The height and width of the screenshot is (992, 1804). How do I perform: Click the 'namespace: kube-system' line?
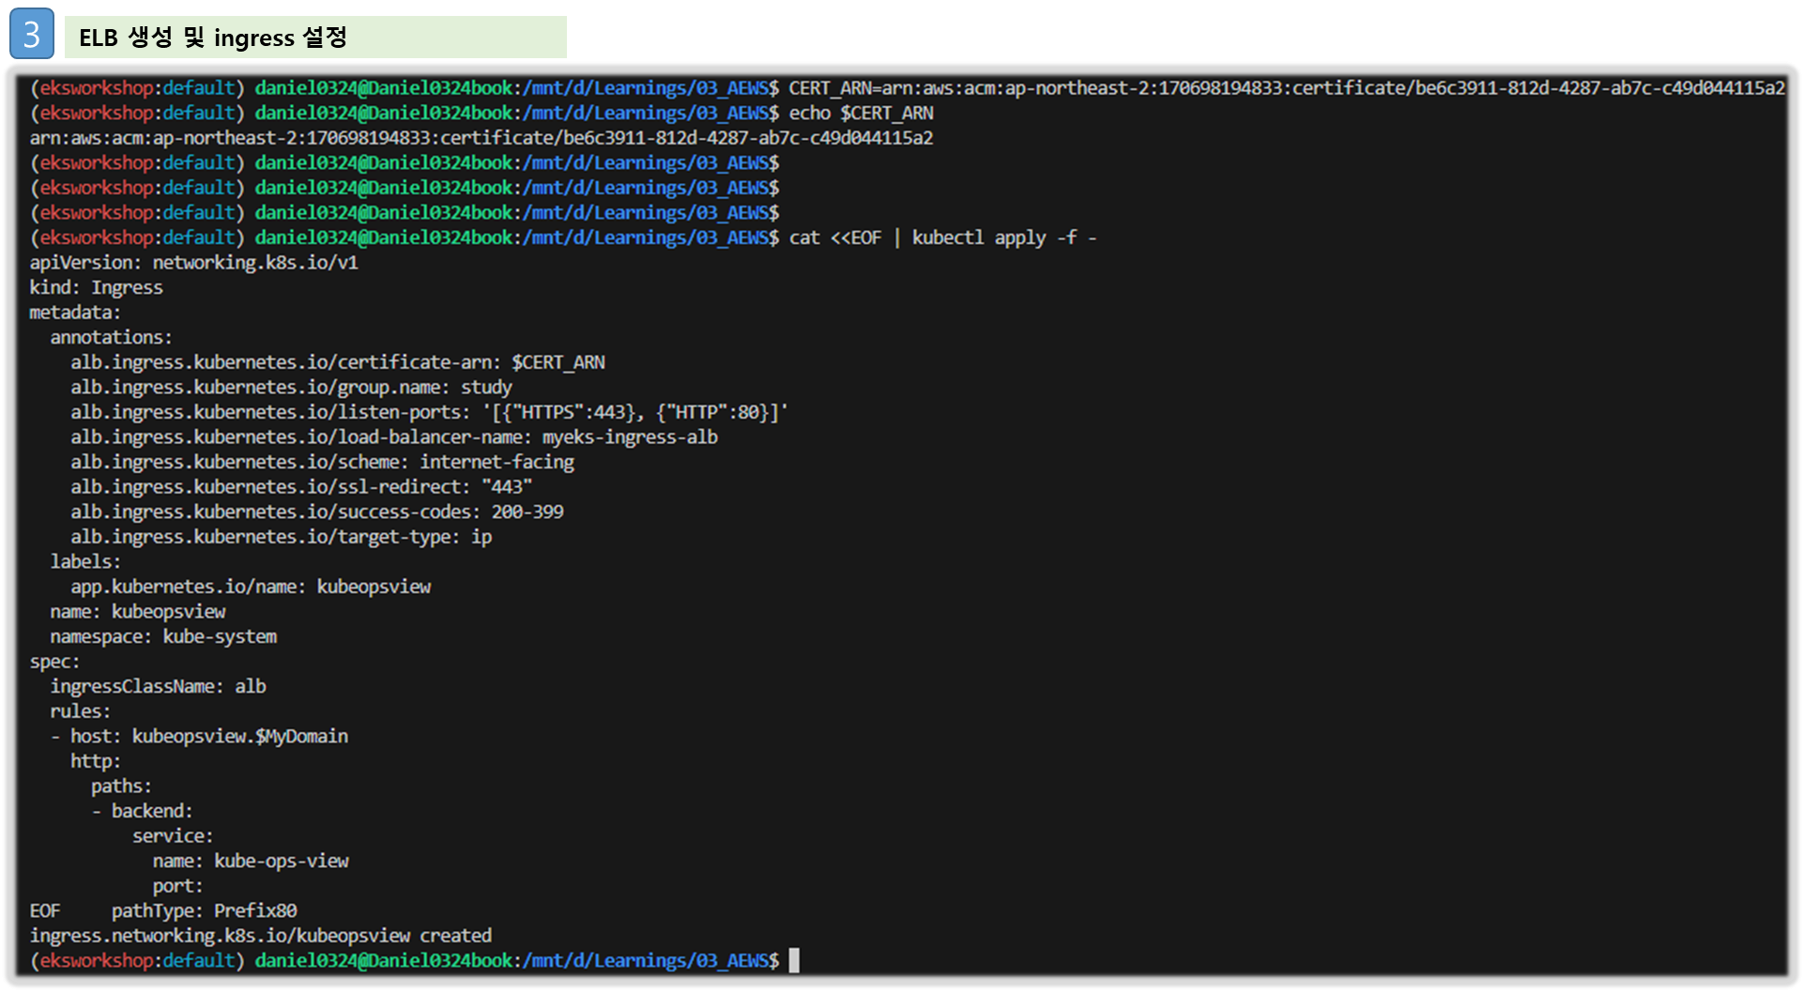coord(163,636)
